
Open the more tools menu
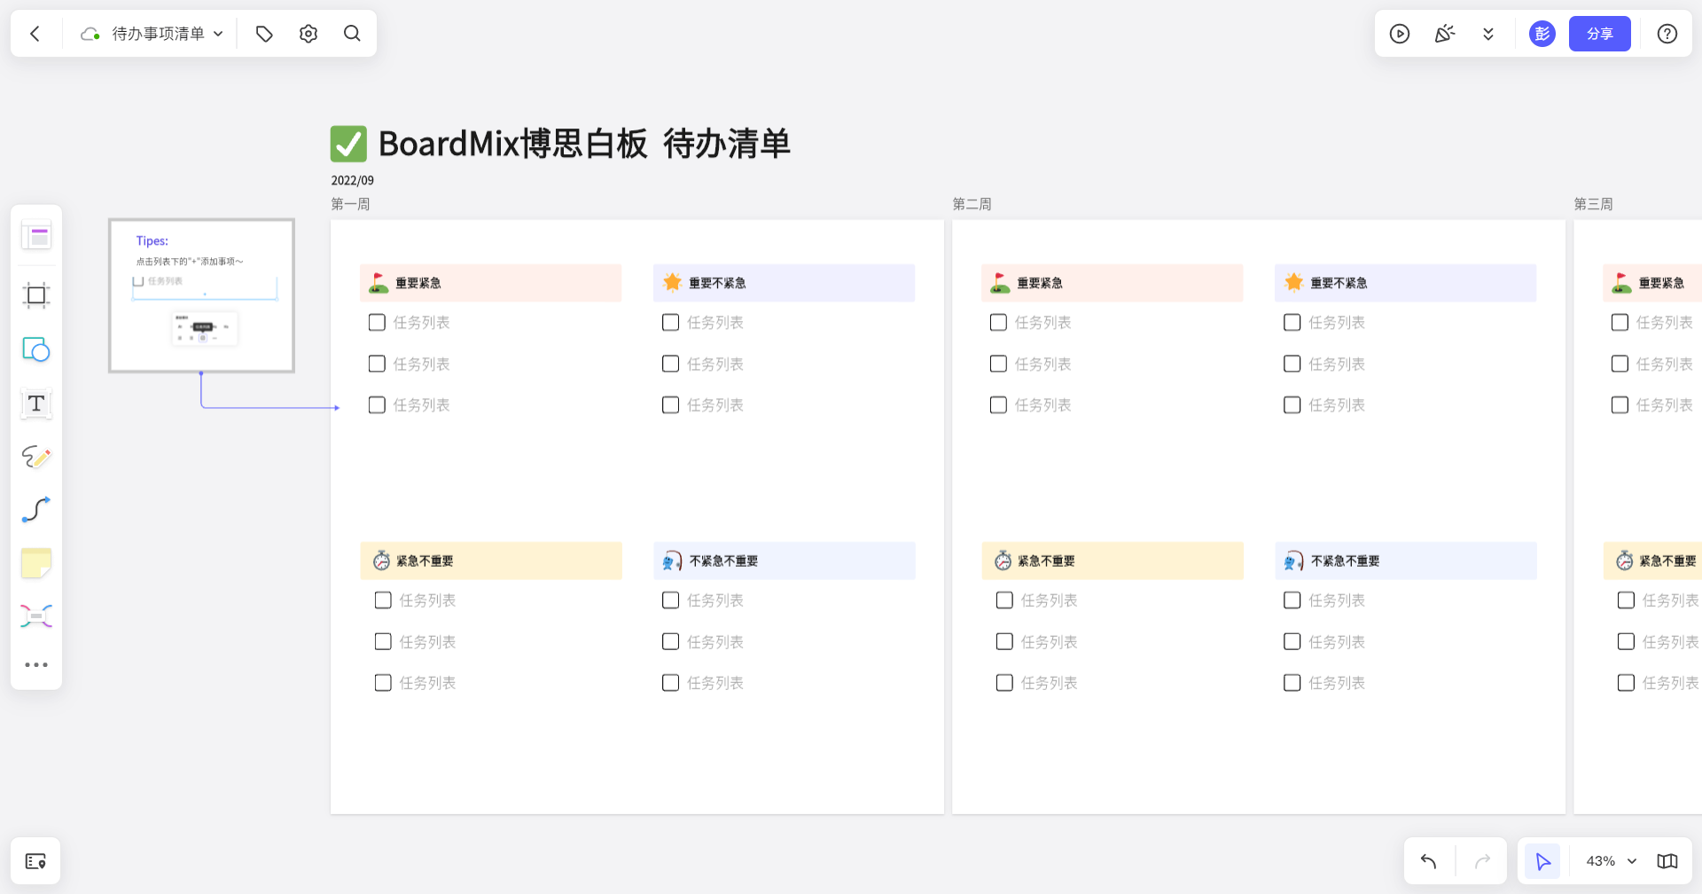[x=36, y=664]
